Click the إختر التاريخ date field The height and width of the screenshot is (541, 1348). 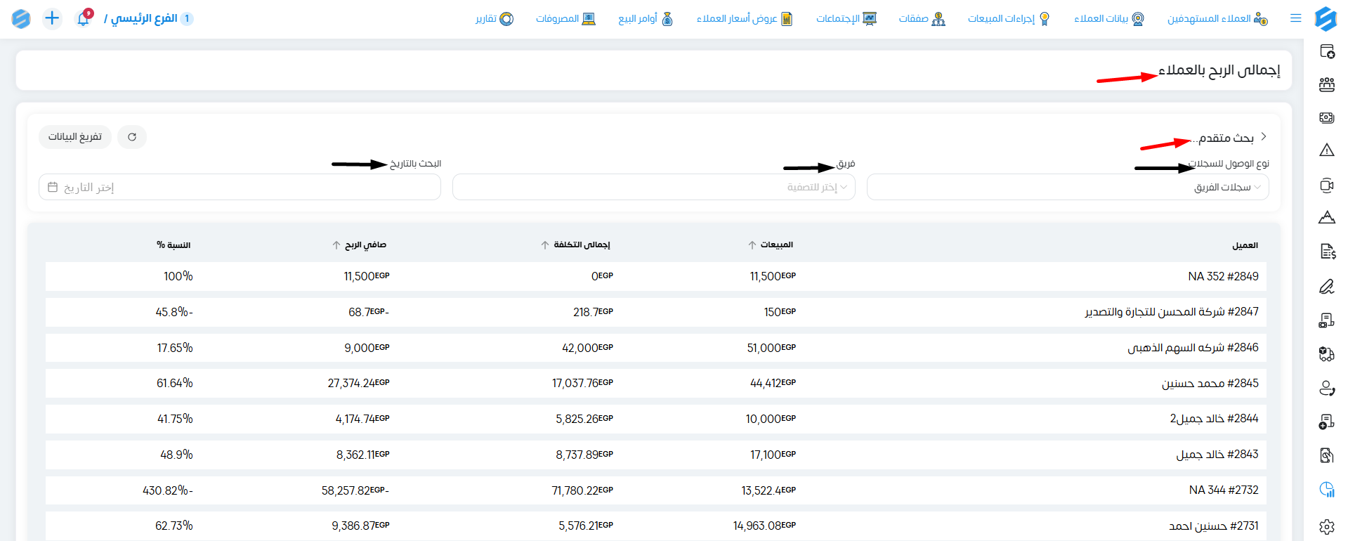[x=240, y=187]
